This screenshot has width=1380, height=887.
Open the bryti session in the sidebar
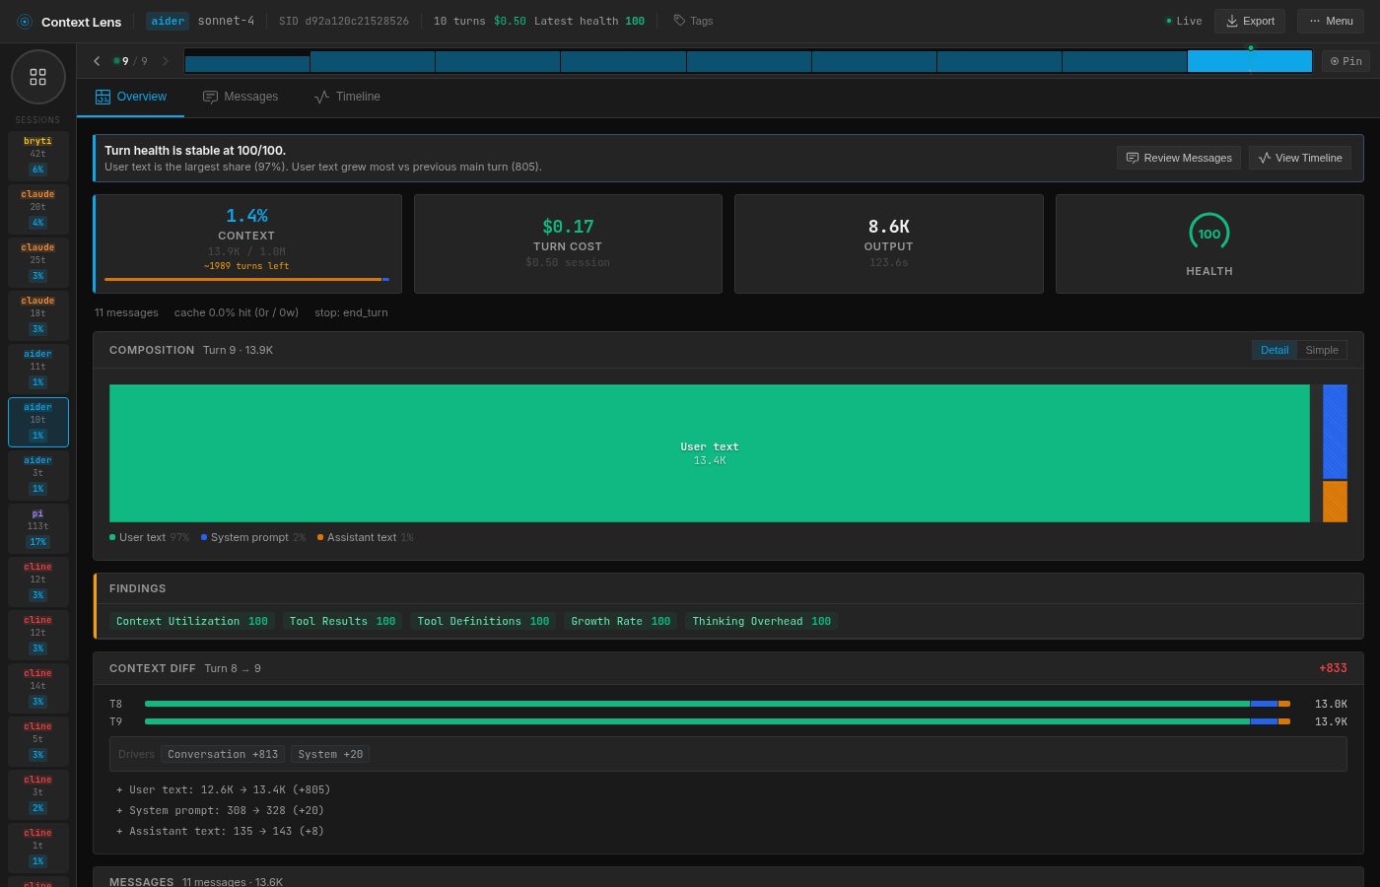pyautogui.click(x=37, y=154)
